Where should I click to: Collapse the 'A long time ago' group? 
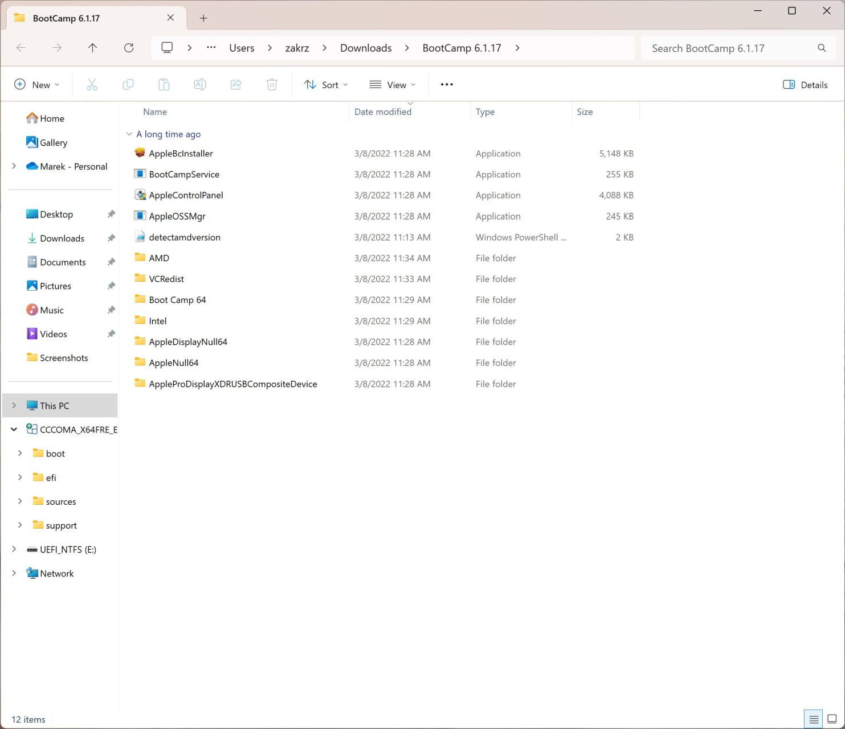click(129, 134)
